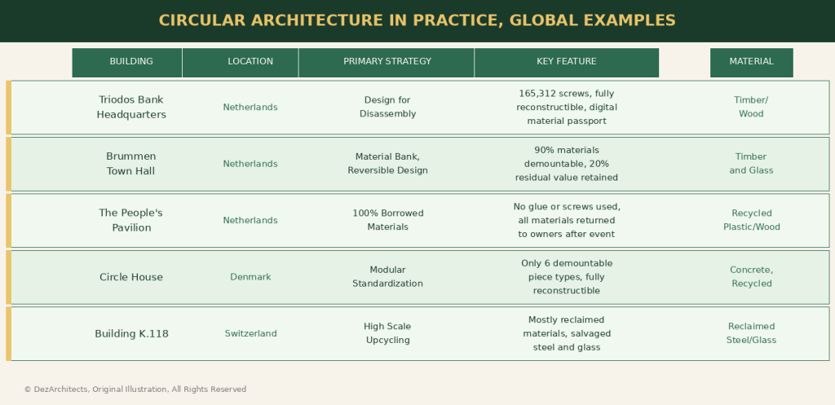This screenshot has height=405, width=835.
Task: Click the BUILDING column header
Action: [x=130, y=62]
